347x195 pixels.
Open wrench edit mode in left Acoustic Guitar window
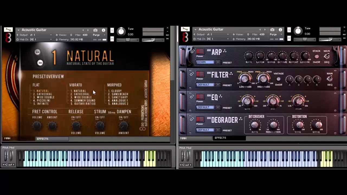click(x=8, y=30)
